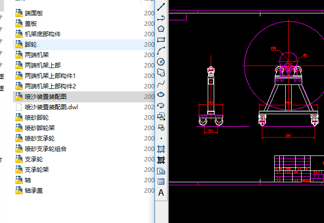The image size is (324, 223).
Task: Click the 喷砂支承轮组合 file
Action: coord(45,149)
